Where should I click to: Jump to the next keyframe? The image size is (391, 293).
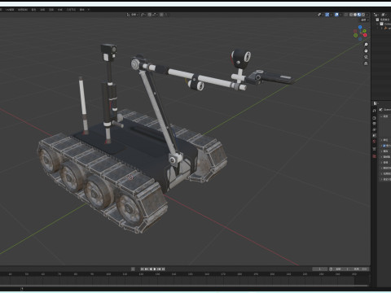pos(159,269)
